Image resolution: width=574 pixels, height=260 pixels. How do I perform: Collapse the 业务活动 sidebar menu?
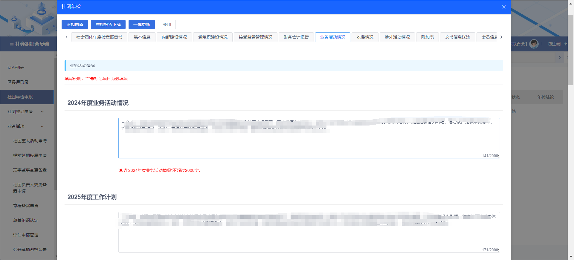pos(25,126)
